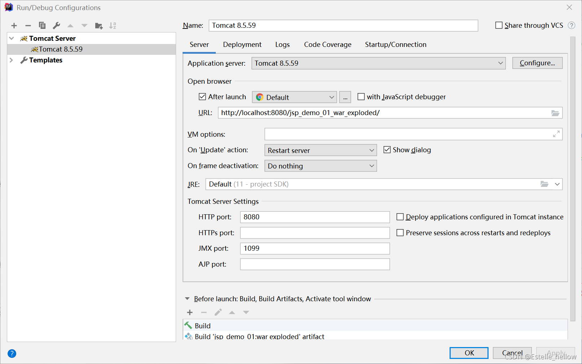Browse the URL using the folder icon
The height and width of the screenshot is (364, 582).
pos(555,113)
